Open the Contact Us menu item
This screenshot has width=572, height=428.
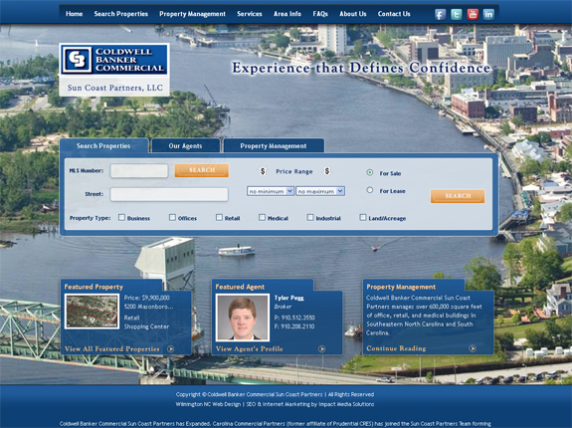pos(394,14)
